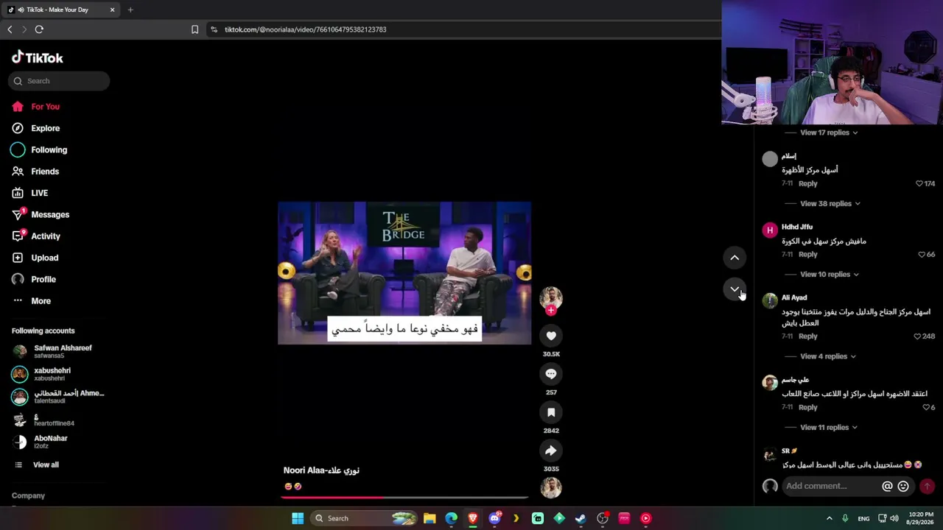
Task: Reply to علي جاسم's comment
Action: coord(808,407)
